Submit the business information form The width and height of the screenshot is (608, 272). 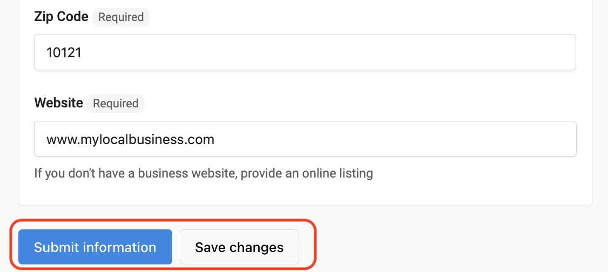[x=95, y=247]
